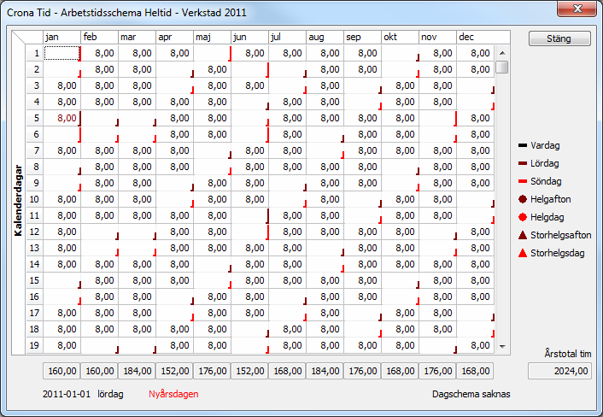Click the Kalenderdagar vertical label
The image size is (603, 417).
click(18, 200)
